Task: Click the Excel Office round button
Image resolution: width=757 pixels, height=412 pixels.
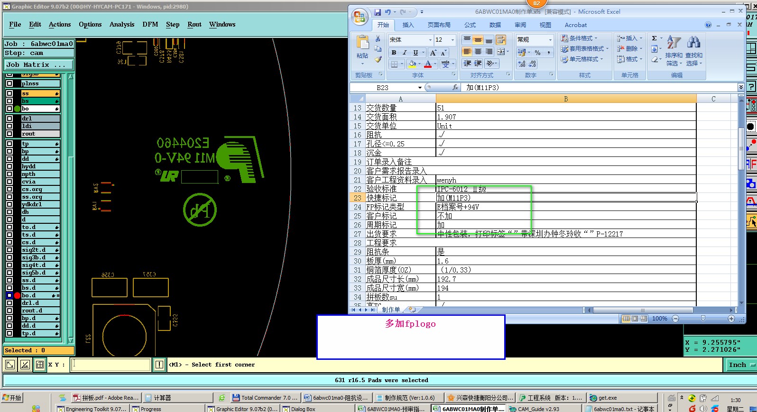Action: pyautogui.click(x=360, y=17)
